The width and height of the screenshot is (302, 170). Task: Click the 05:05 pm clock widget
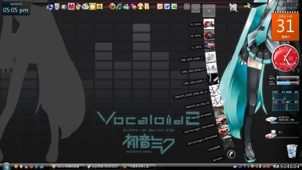pyautogui.click(x=16, y=8)
